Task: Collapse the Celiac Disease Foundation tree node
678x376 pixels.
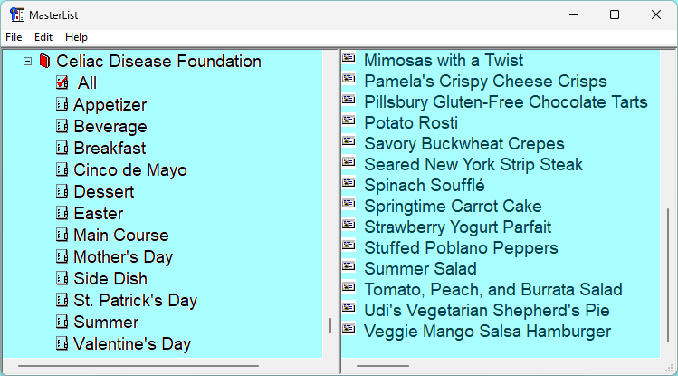Action: click(x=28, y=62)
